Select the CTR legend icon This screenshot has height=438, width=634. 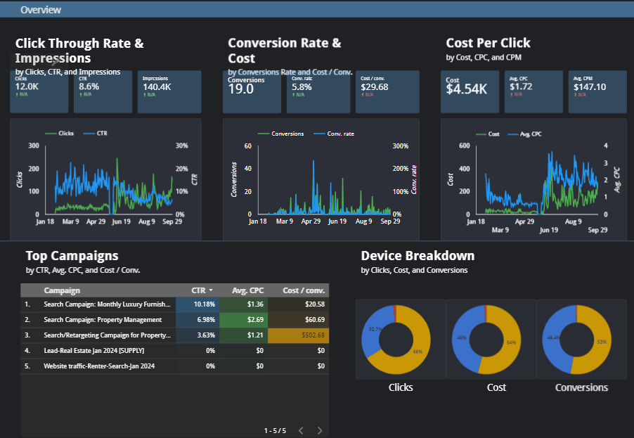(x=89, y=133)
